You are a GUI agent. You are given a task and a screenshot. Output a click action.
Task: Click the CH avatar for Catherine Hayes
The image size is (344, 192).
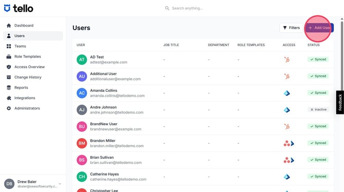[x=82, y=177]
